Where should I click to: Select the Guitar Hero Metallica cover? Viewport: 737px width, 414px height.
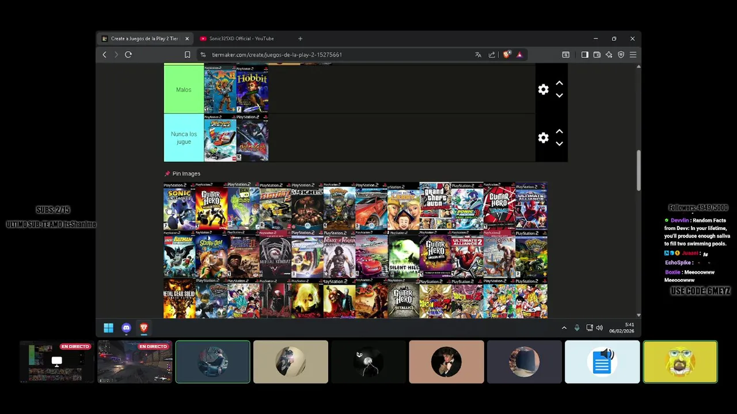click(x=403, y=298)
